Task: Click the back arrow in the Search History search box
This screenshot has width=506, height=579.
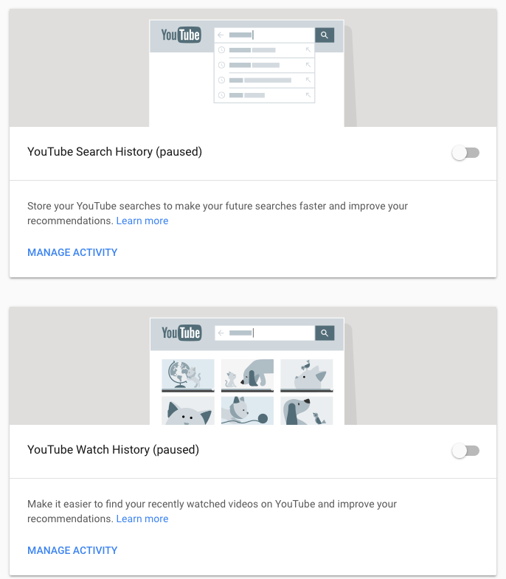Action: (221, 35)
